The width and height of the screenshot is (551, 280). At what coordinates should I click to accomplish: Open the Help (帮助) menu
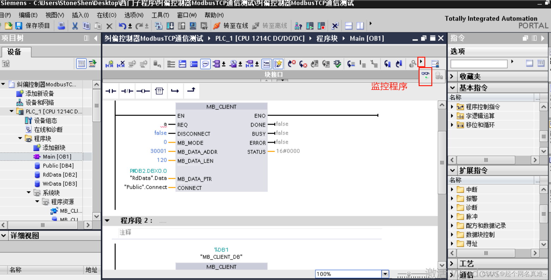pyautogui.click(x=214, y=15)
